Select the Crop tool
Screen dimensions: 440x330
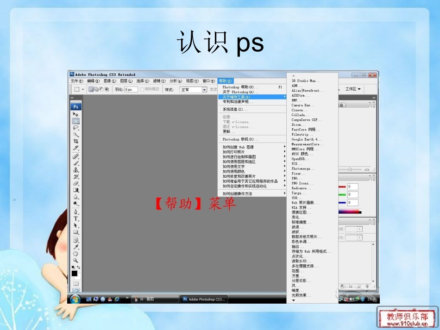pos(76,141)
